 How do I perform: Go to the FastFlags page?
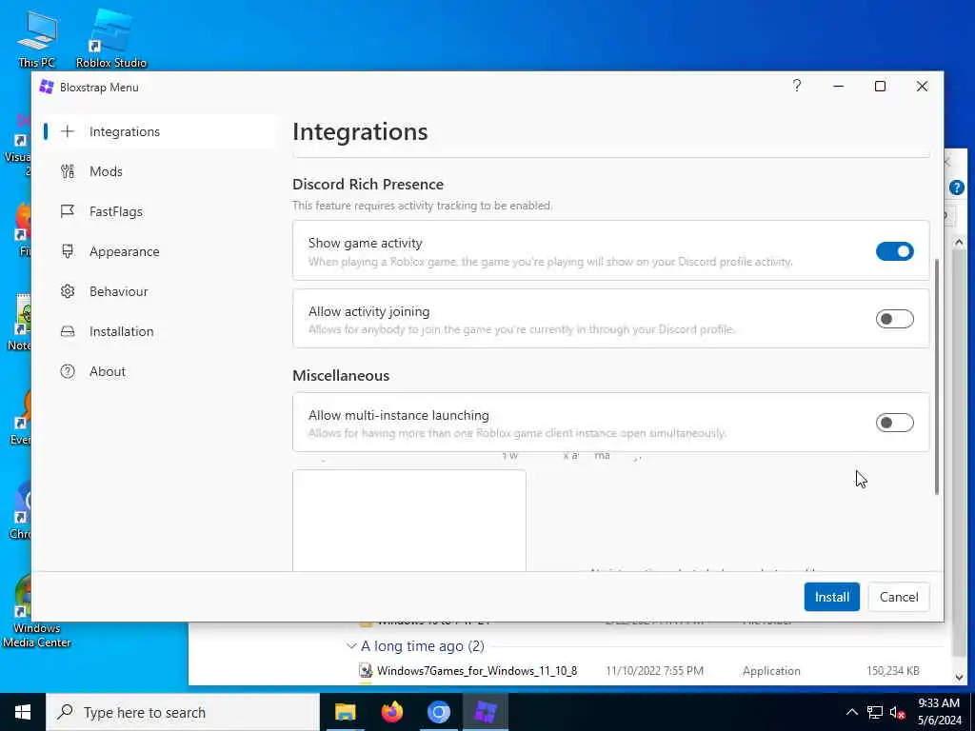point(159,211)
